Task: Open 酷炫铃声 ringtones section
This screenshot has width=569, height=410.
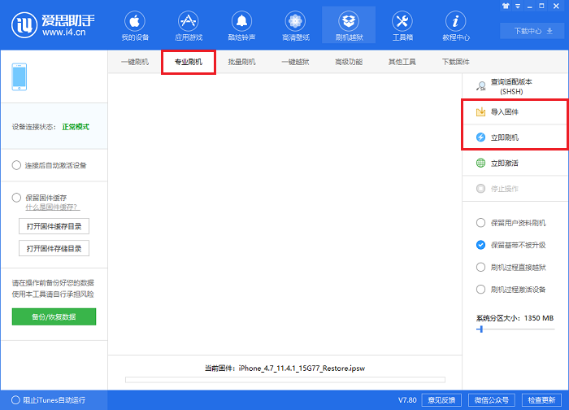Action: coord(241,26)
